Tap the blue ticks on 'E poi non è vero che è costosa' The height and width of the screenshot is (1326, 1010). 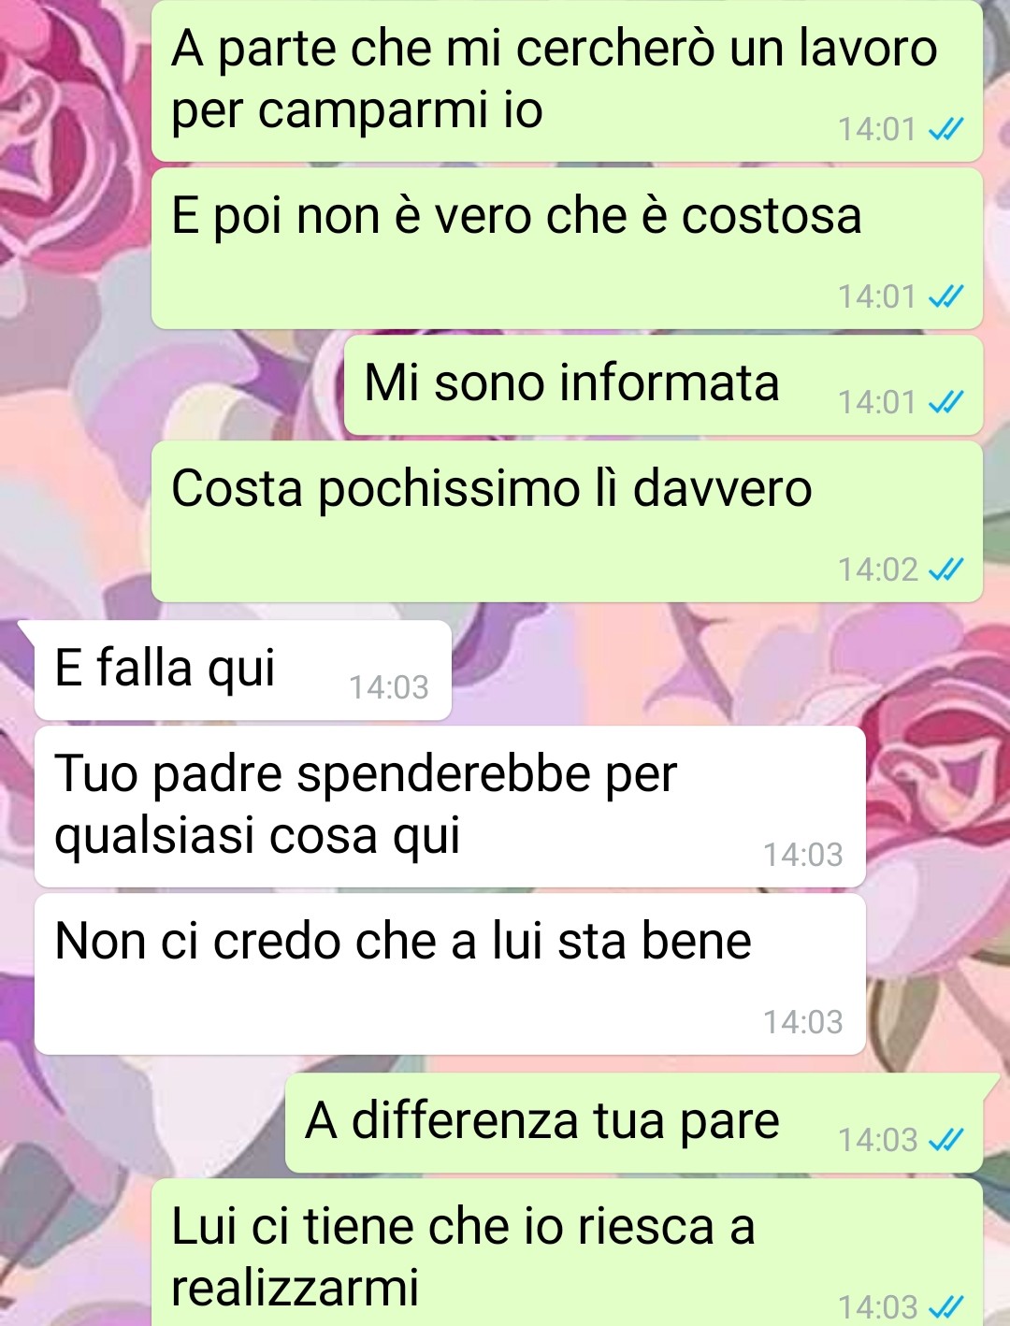coord(945,296)
